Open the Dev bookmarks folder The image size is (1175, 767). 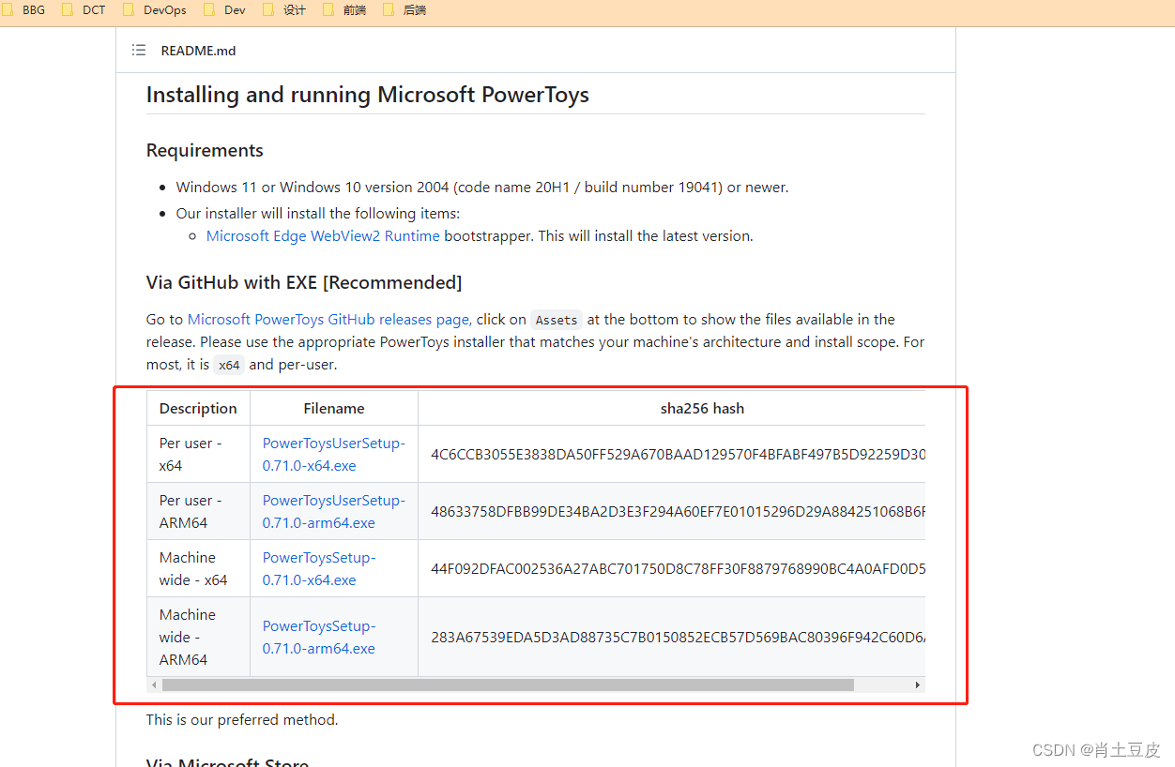pyautogui.click(x=225, y=10)
